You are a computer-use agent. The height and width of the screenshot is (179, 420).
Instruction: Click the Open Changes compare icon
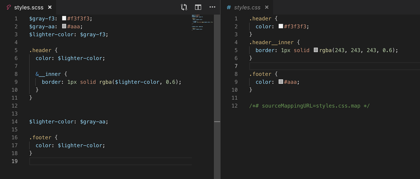(x=184, y=7)
